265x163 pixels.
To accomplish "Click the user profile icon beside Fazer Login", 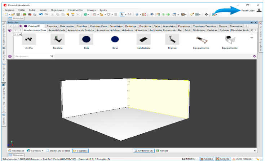I will point(259,10).
